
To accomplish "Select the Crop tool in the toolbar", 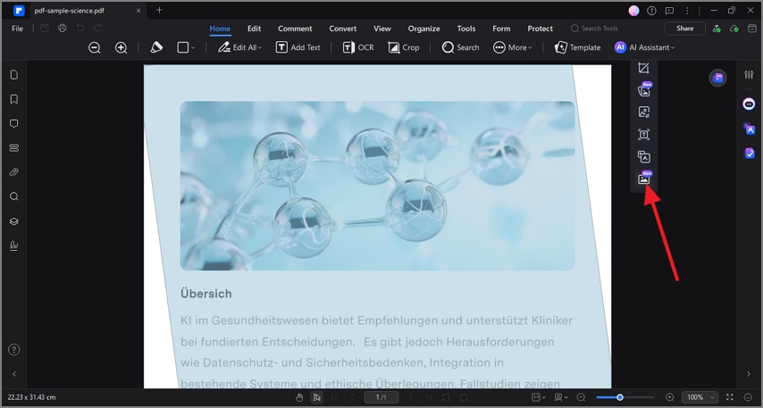I will click(404, 47).
